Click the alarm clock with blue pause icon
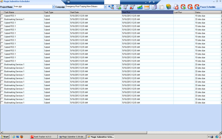Screen dimensions: 222x139 pyautogui.click(x=197, y=7)
